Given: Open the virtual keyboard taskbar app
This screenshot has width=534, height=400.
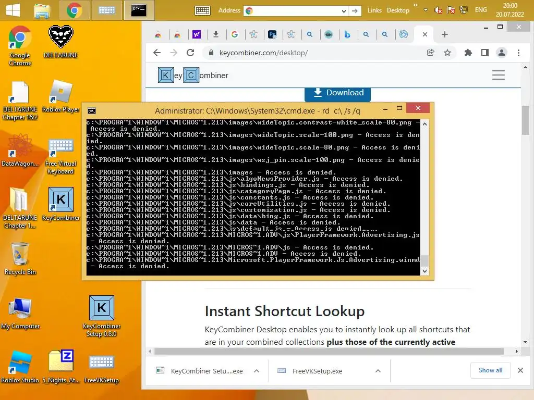Looking at the screenshot, I should [x=106, y=10].
